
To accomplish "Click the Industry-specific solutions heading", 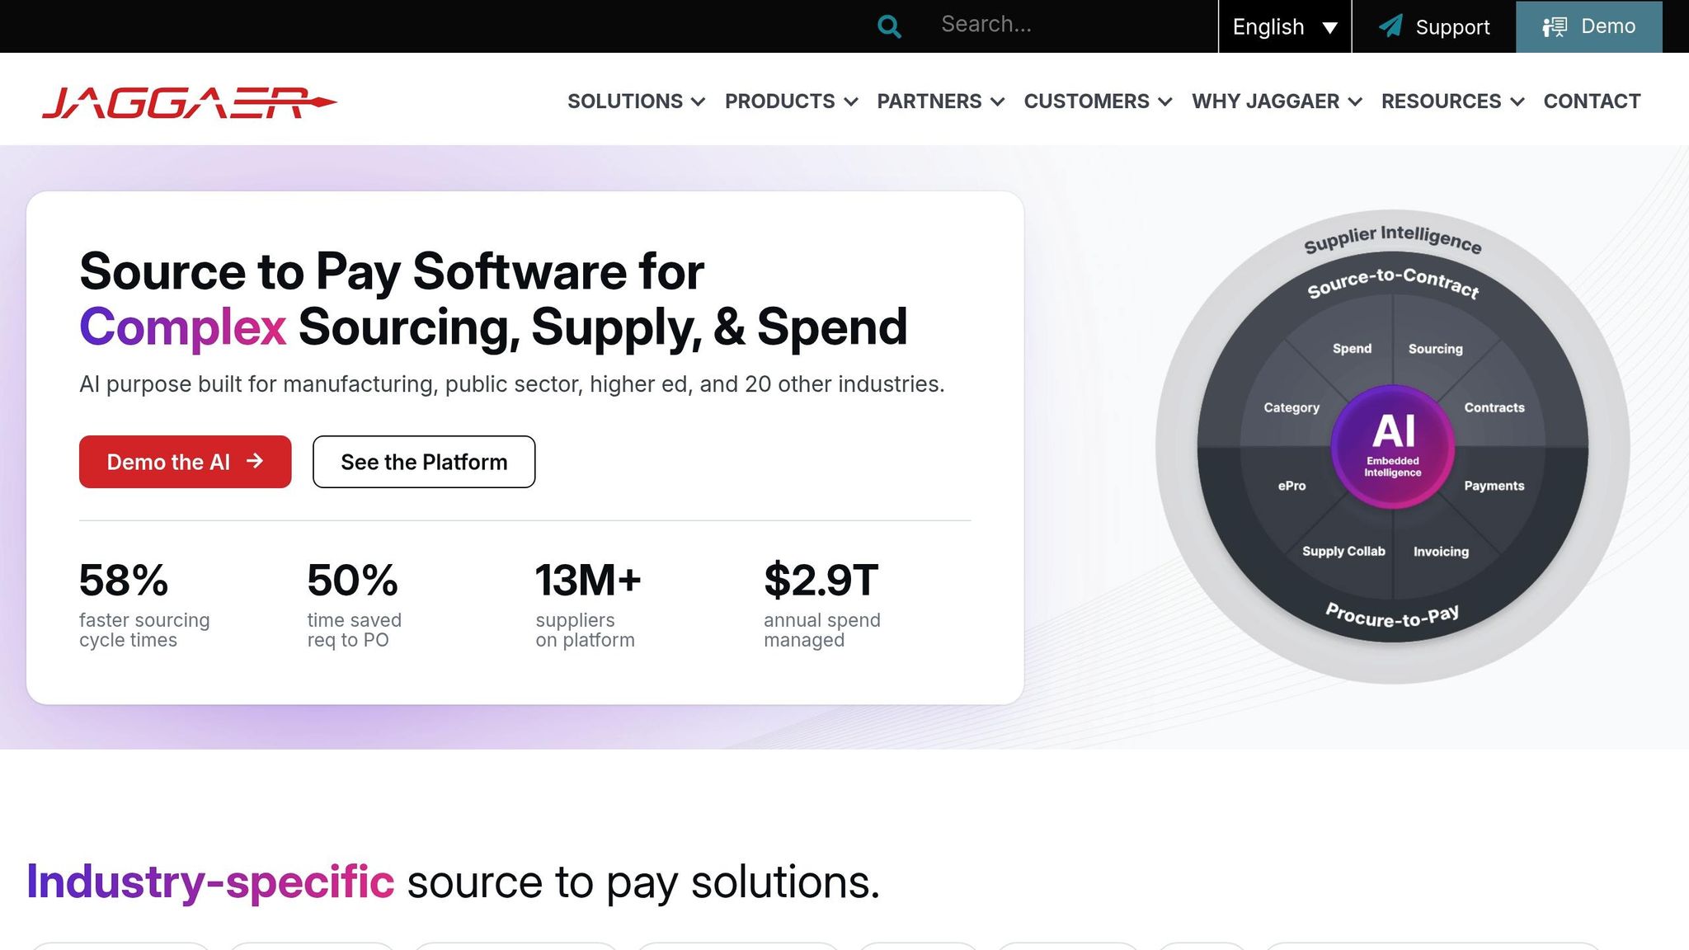I will (454, 882).
